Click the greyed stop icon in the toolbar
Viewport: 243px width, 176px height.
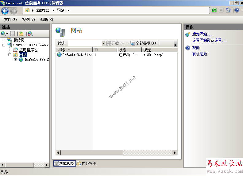(221, 10)
